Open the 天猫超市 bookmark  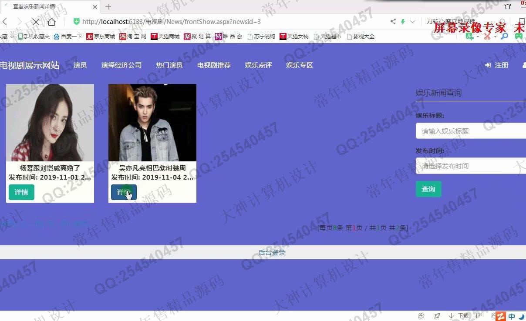click(x=327, y=37)
